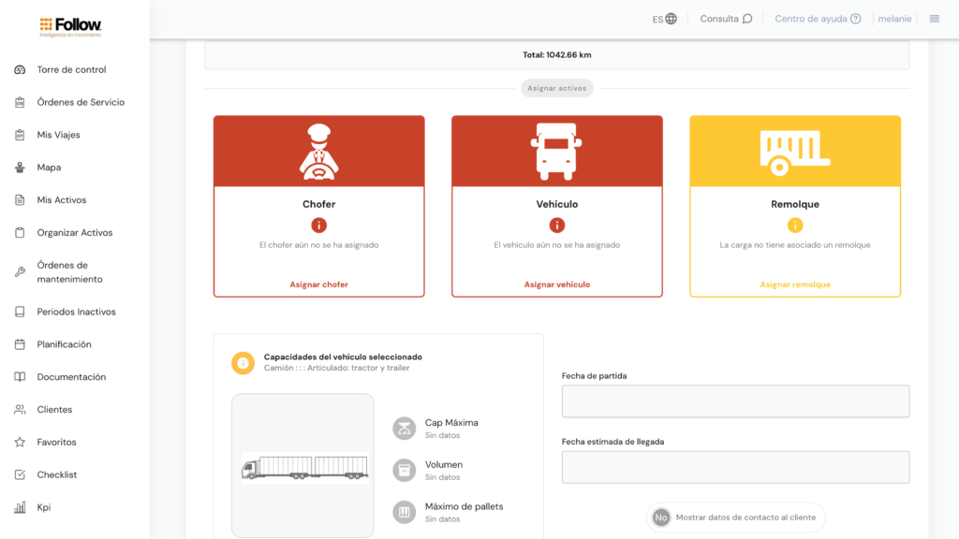Navigate to Planificación in the sidebar
Viewport: 959px width, 539px height.
65,344
